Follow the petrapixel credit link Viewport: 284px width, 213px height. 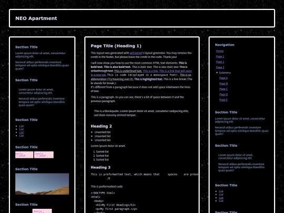click(136, 53)
